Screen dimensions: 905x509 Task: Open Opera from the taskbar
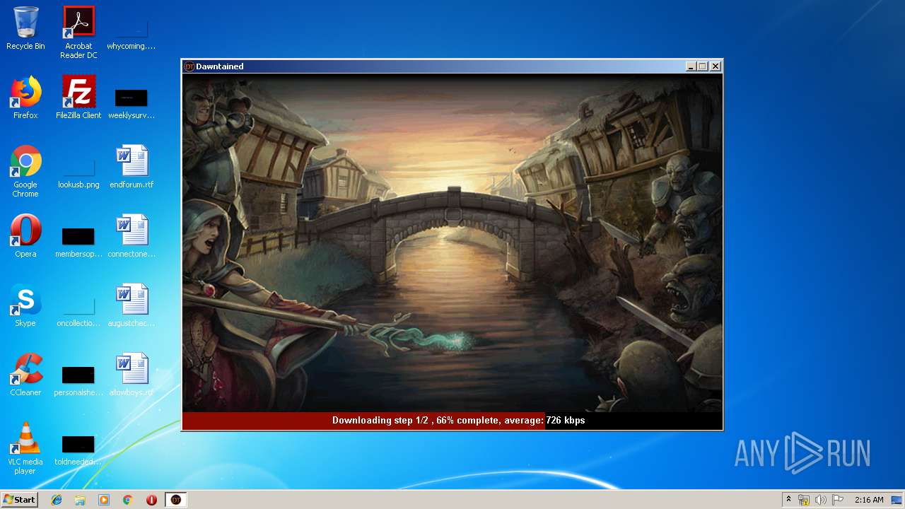(151, 500)
